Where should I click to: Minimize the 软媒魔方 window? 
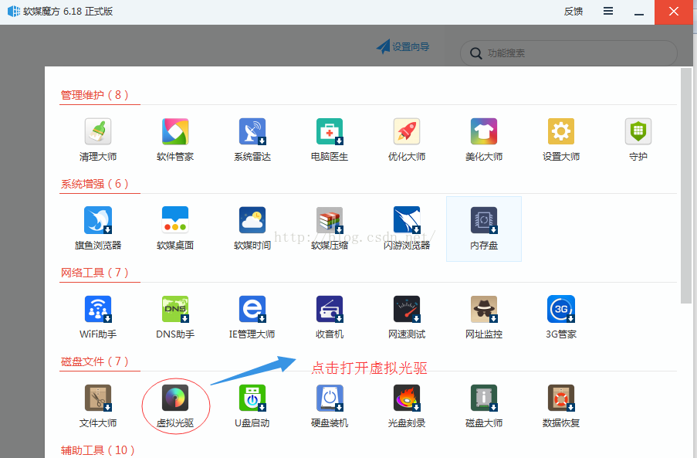pos(639,12)
